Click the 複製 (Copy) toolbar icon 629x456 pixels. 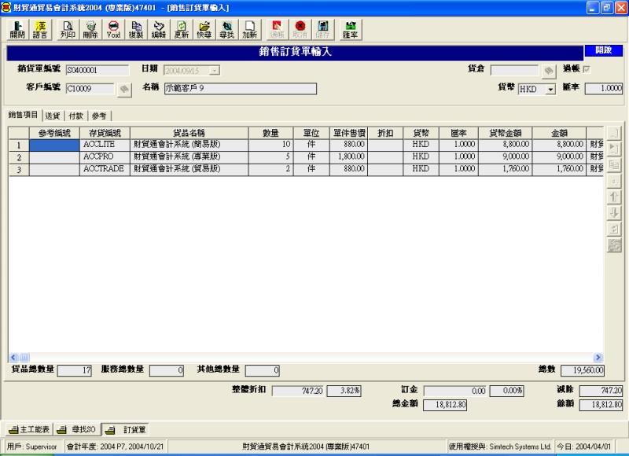(x=136, y=30)
